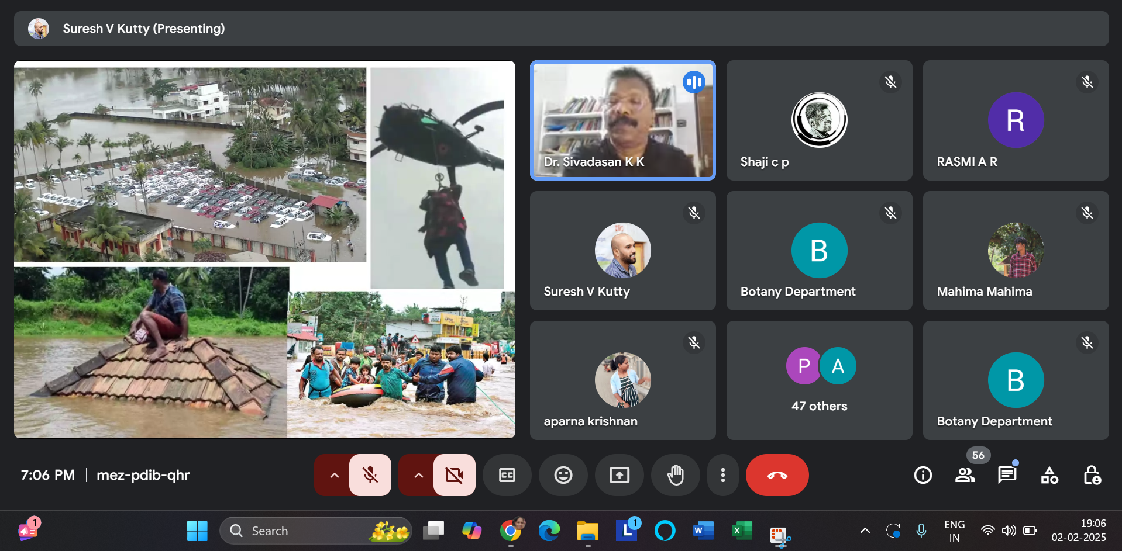Send a reaction emoji
This screenshot has width=1122, height=551.
point(563,475)
